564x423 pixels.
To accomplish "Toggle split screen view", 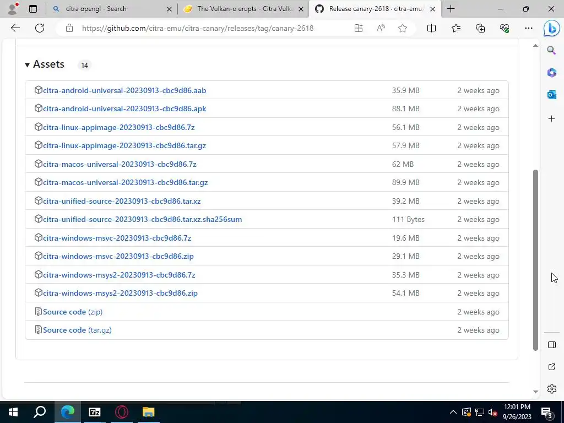I will pos(431,28).
